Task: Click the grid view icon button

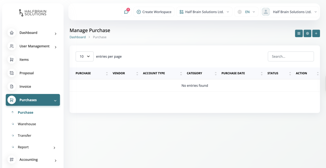Action: click(x=299, y=33)
